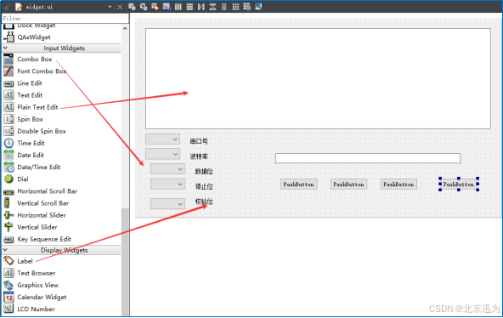
Task: Select the 波特率 label on the form
Action: [x=199, y=156]
